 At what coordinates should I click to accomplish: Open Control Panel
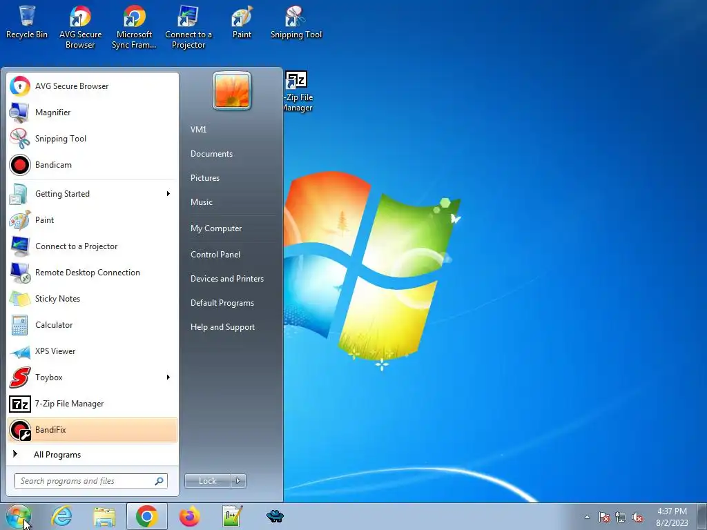pos(233,255)
